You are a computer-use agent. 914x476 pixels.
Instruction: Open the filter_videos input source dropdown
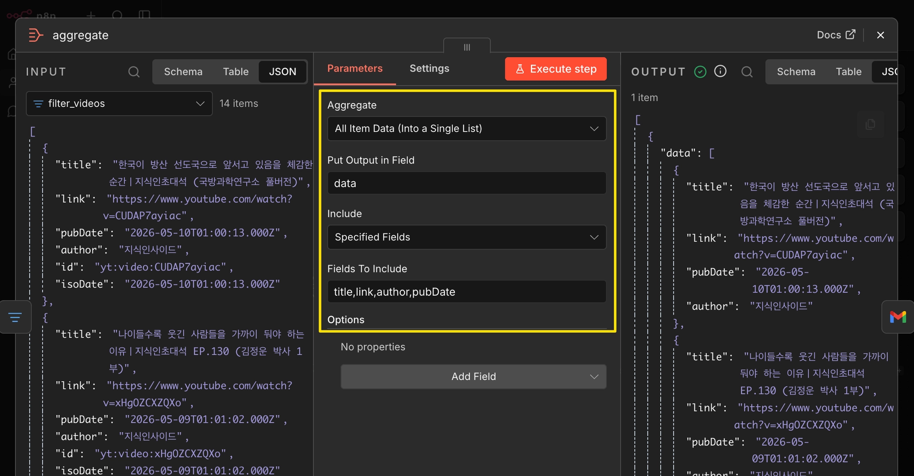pos(119,104)
